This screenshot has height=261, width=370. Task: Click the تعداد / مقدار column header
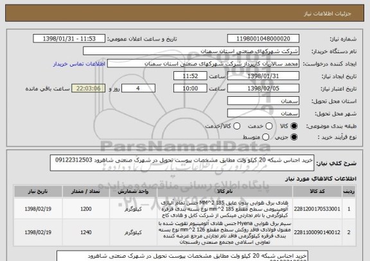pyautogui.click(x=86, y=191)
